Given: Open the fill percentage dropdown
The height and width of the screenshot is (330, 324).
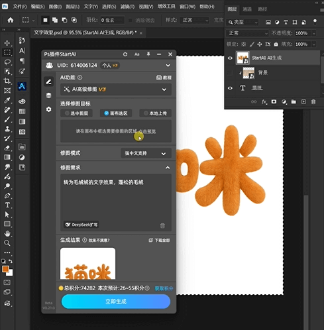Looking at the screenshot, I should tap(314, 44).
